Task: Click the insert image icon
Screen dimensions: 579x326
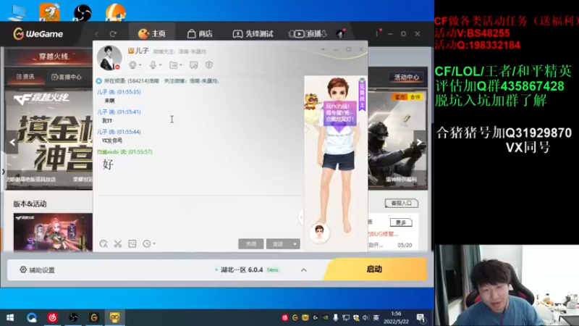Action: (132, 243)
